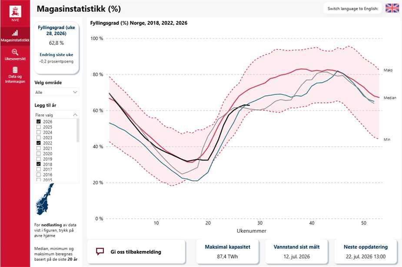Image resolution: width=402 pixels, height=267 pixels.
Task: Click Switch language to English button
Action: pyautogui.click(x=353, y=8)
